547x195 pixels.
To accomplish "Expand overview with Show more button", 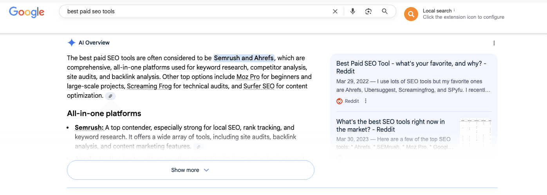I will click(191, 170).
